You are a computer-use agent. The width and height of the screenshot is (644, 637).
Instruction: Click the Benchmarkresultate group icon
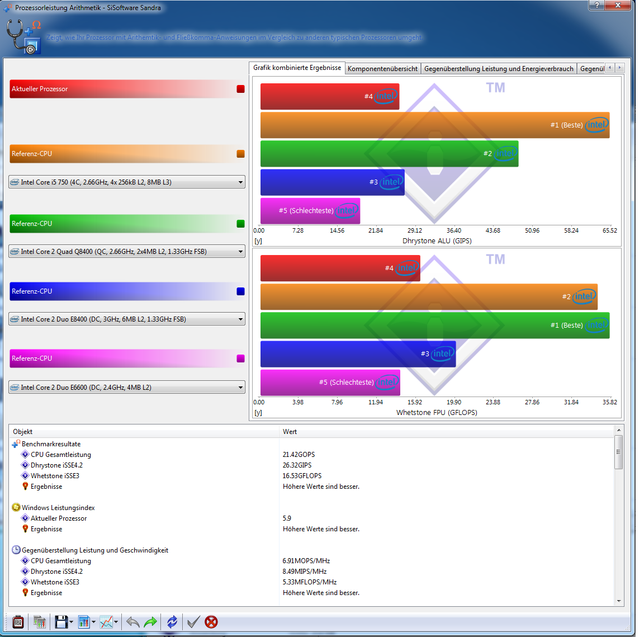pyautogui.click(x=16, y=444)
